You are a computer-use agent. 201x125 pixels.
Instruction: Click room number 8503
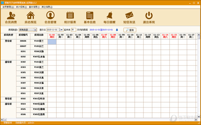tap(23, 104)
